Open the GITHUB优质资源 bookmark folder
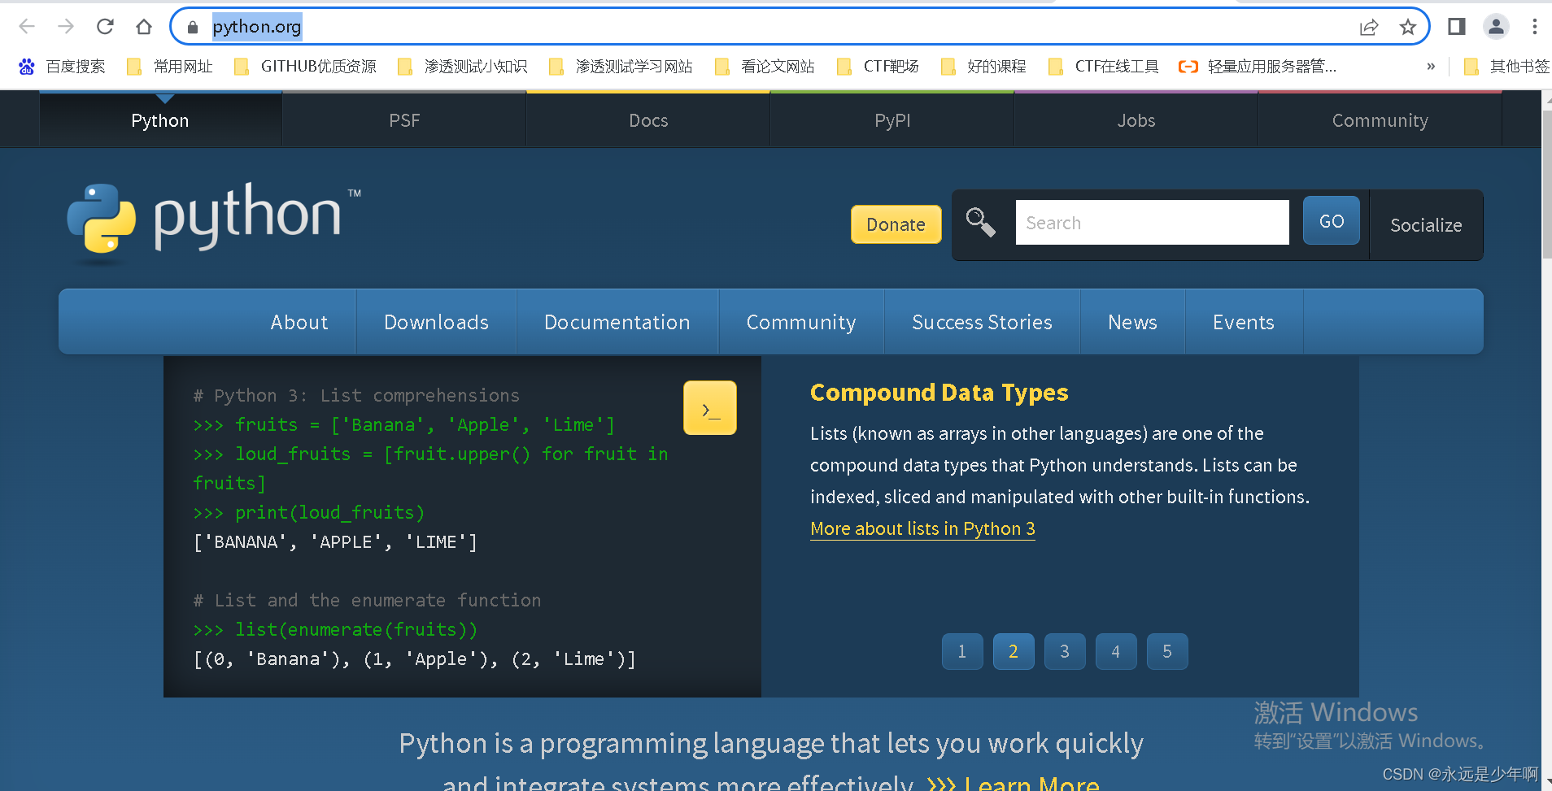1552x791 pixels. point(305,67)
